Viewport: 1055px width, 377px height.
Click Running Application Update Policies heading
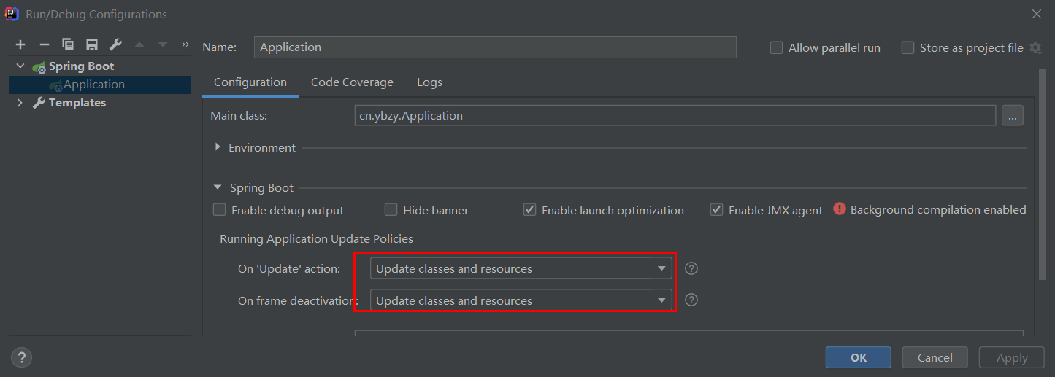(317, 238)
